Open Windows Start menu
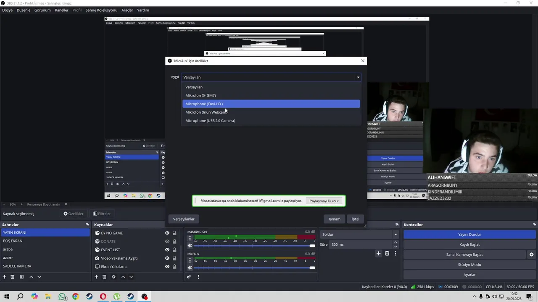 [7, 297]
